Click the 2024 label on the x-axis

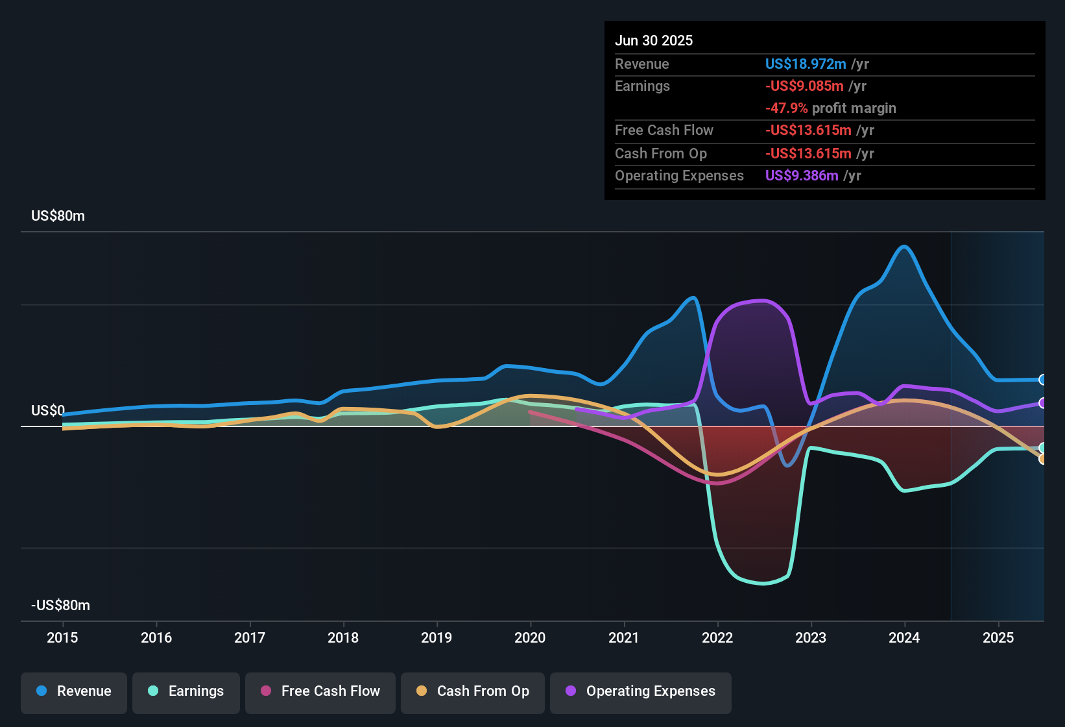[x=904, y=637]
